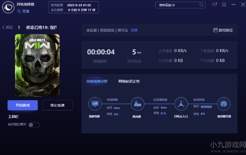The width and height of the screenshot is (246, 155).
Task: Click 运营商网络 延迟 5ms value
Action: [x=164, y=107]
